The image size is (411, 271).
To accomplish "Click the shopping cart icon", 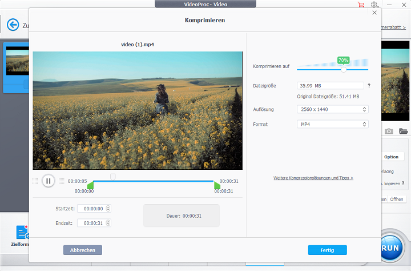I will pos(361,5).
